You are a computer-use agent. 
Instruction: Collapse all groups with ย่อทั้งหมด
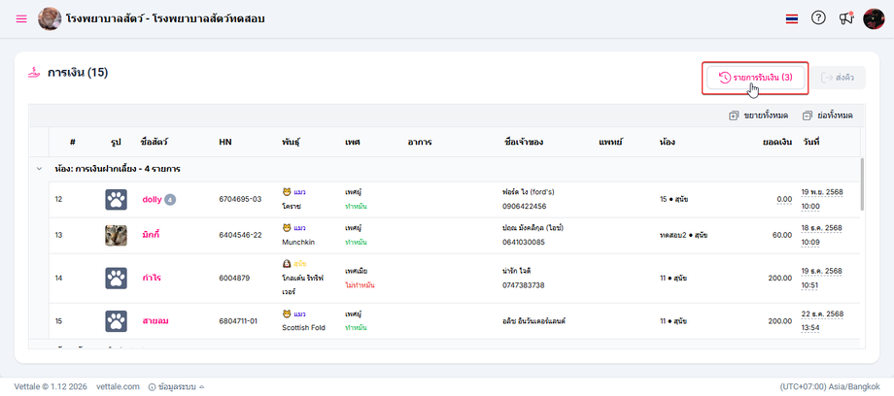pos(828,115)
